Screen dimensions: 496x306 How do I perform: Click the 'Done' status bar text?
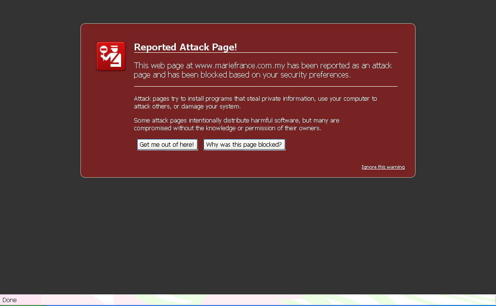coord(10,300)
